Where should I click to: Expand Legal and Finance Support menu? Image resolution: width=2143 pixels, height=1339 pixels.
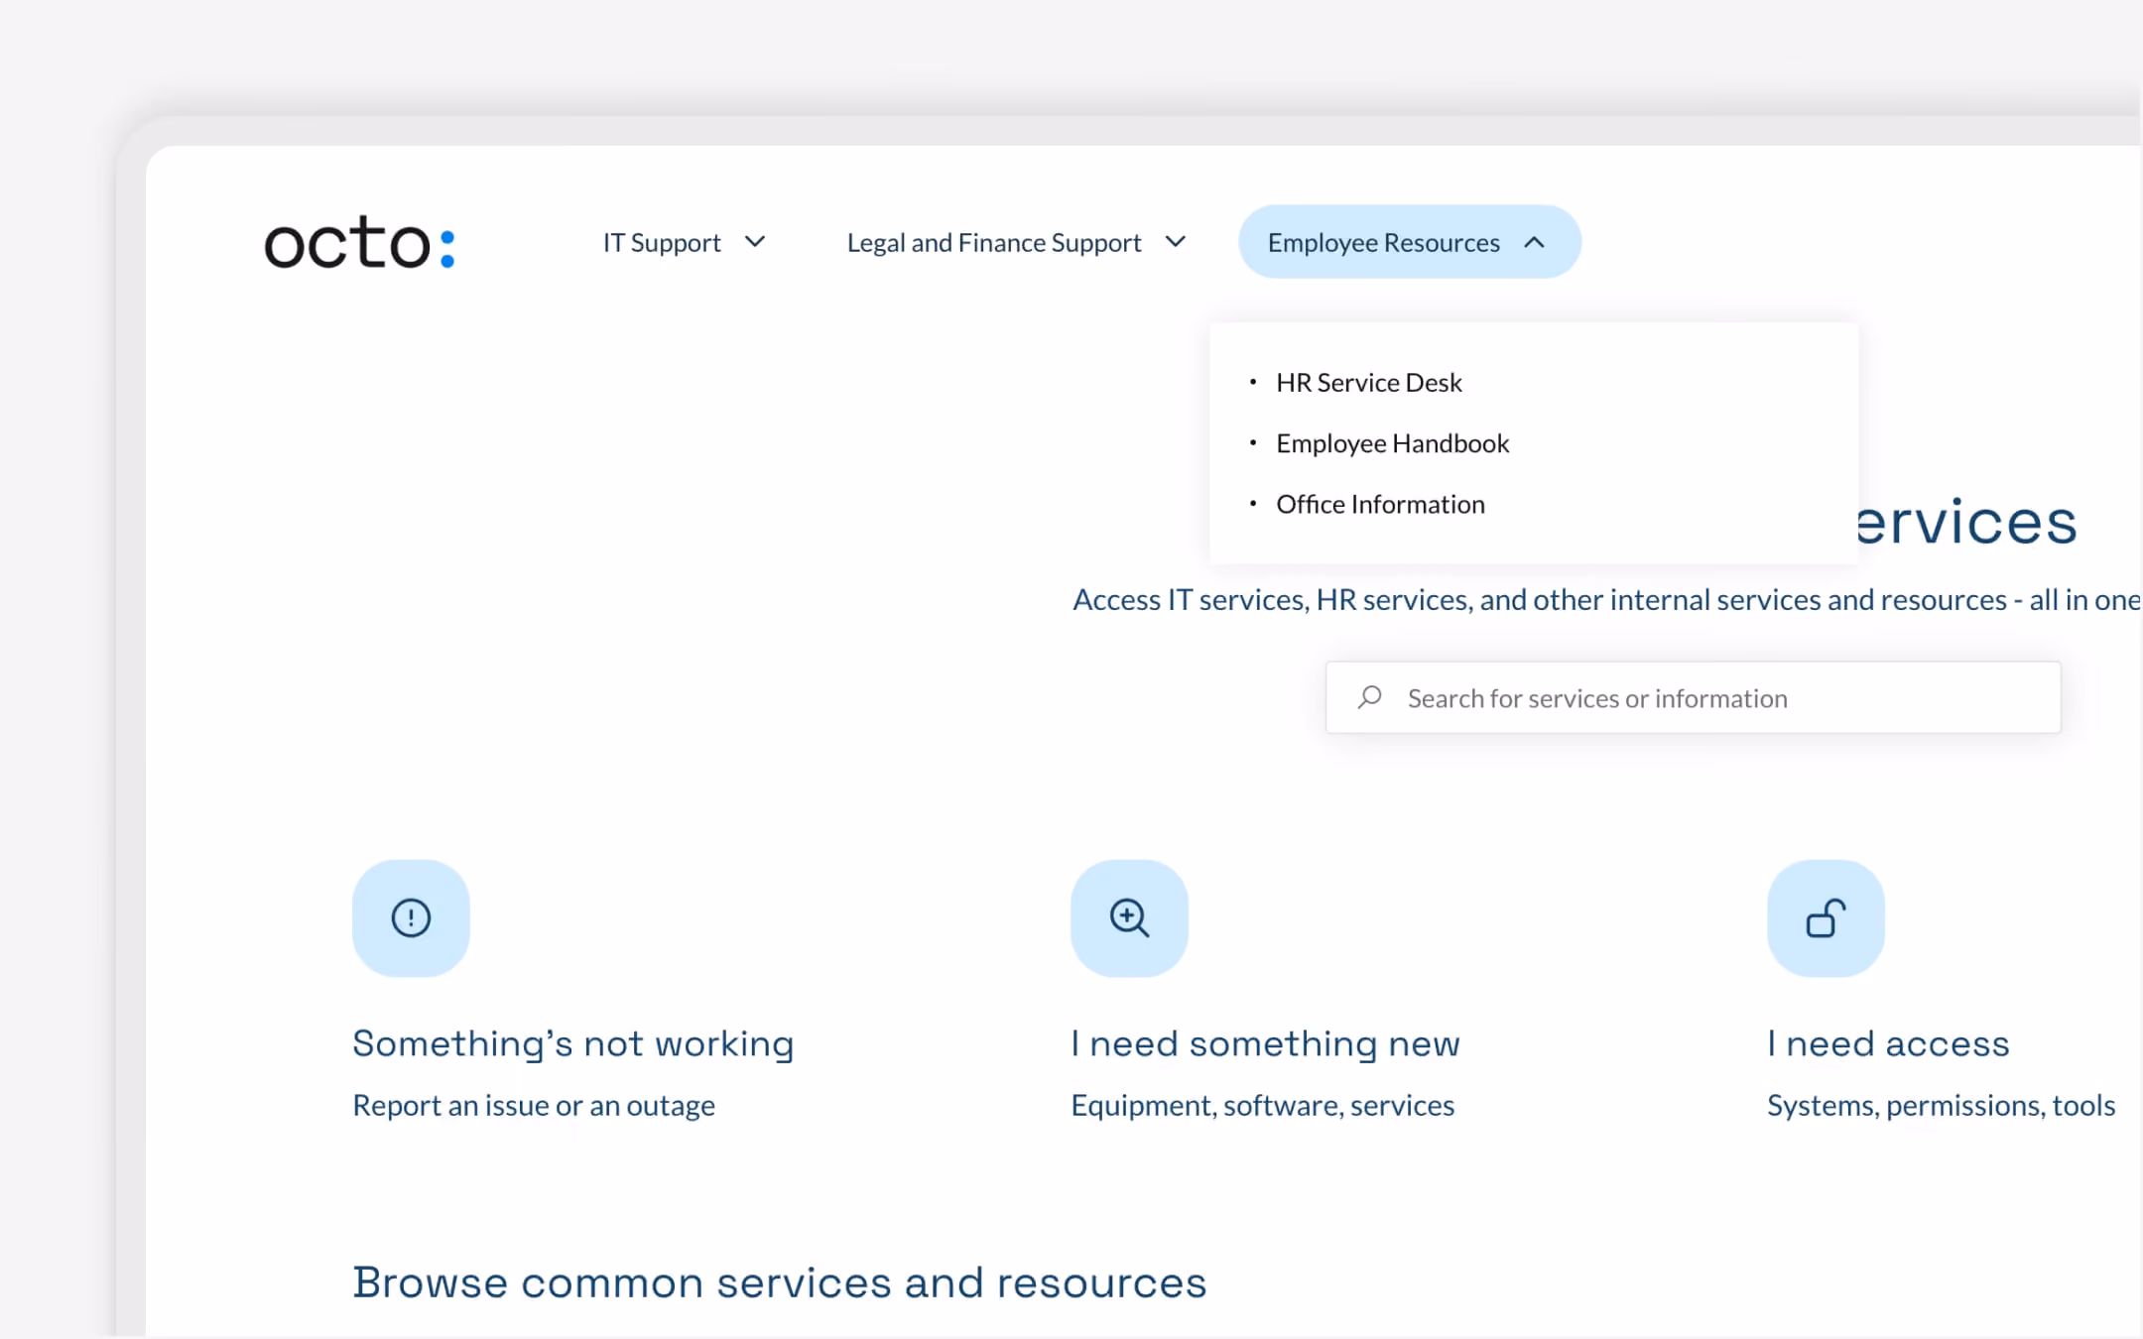pyautogui.click(x=1016, y=243)
